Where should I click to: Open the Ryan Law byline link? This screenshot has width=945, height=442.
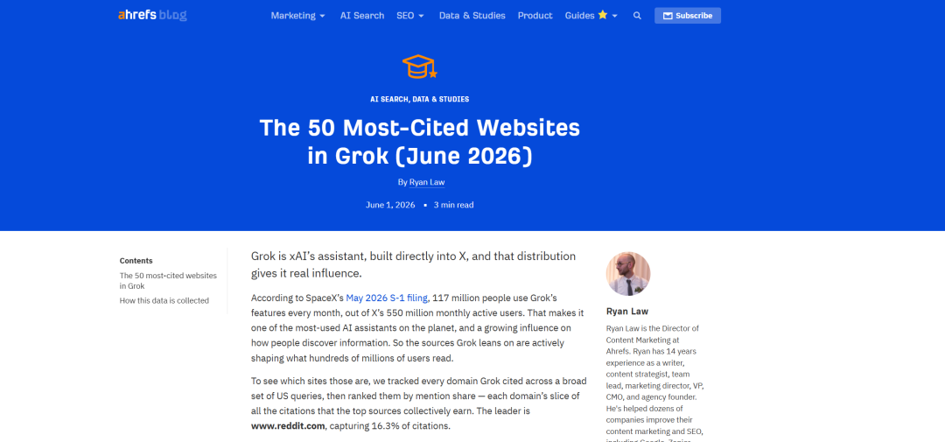point(427,182)
